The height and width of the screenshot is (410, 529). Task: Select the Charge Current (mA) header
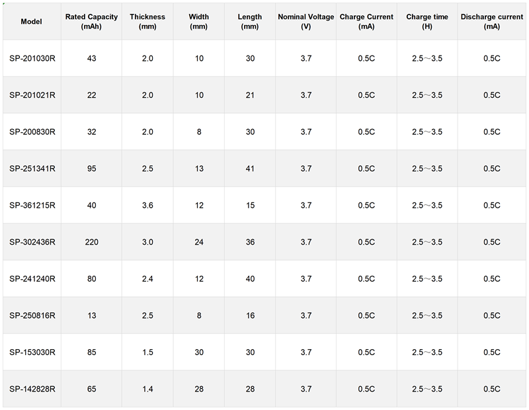[x=366, y=22]
